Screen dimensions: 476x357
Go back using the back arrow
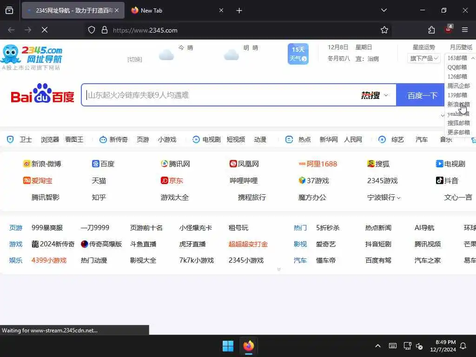(11, 30)
